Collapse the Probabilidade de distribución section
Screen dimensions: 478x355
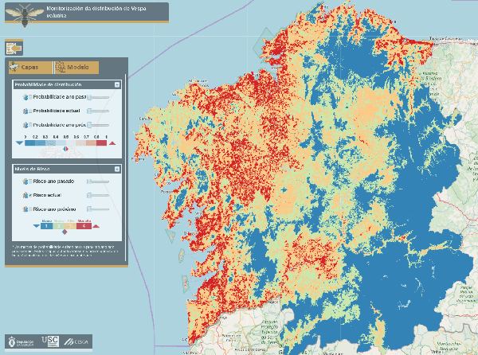(x=117, y=84)
